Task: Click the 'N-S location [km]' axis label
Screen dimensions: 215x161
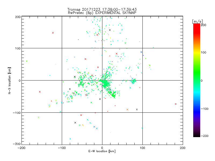Action: click(9, 81)
